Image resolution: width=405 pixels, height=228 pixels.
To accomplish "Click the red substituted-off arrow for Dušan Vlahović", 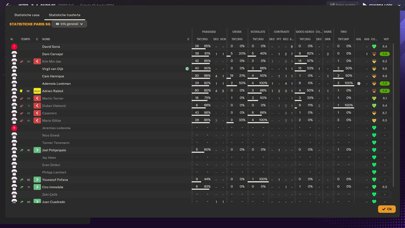I will (x=37, y=106).
